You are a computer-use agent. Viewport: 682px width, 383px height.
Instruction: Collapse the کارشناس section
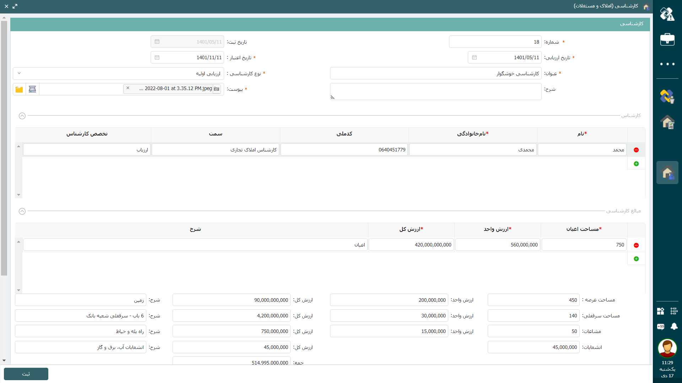[x=22, y=116]
